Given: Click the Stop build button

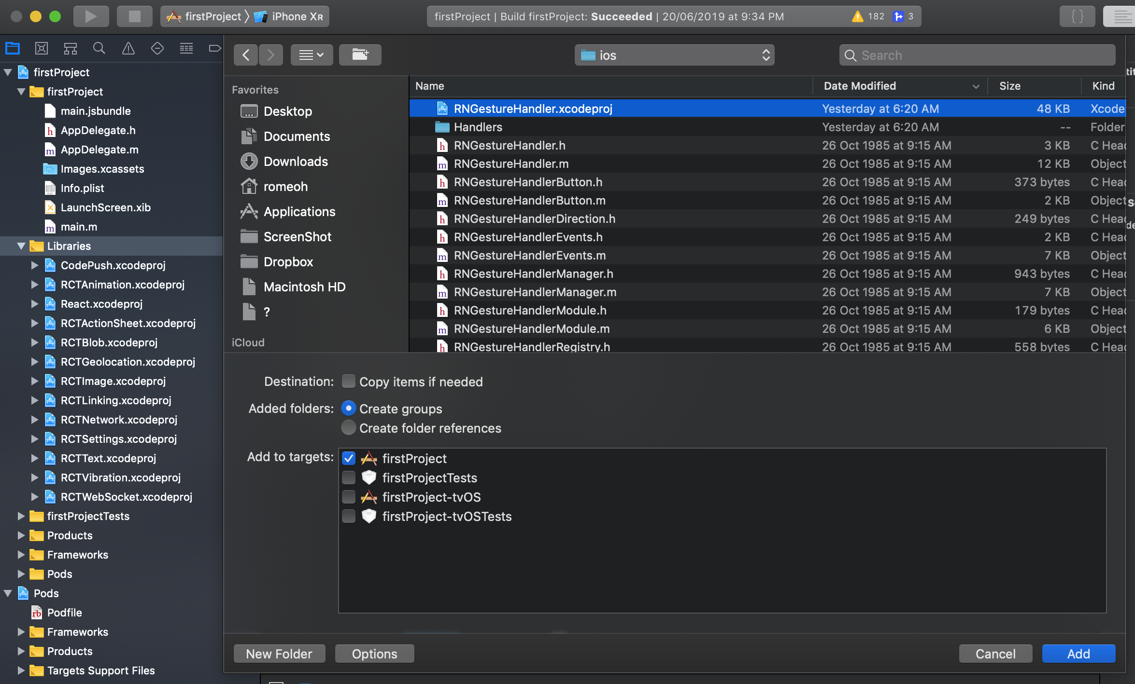Looking at the screenshot, I should click(134, 16).
